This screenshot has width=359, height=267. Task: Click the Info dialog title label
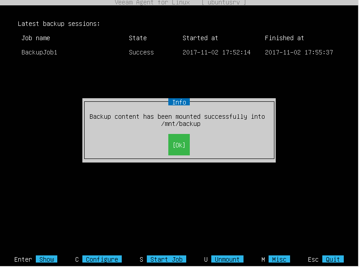(x=179, y=102)
